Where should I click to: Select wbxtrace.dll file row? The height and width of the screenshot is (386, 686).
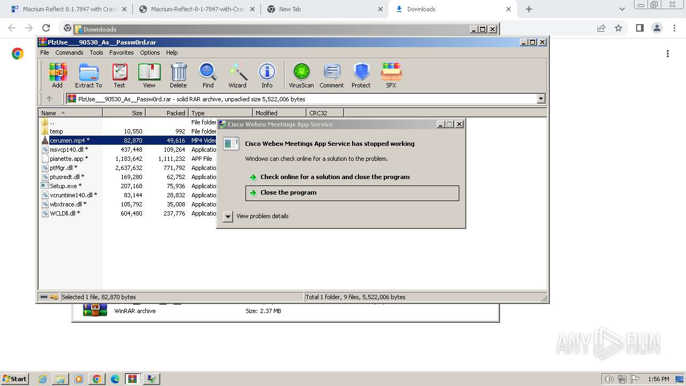[x=128, y=204]
